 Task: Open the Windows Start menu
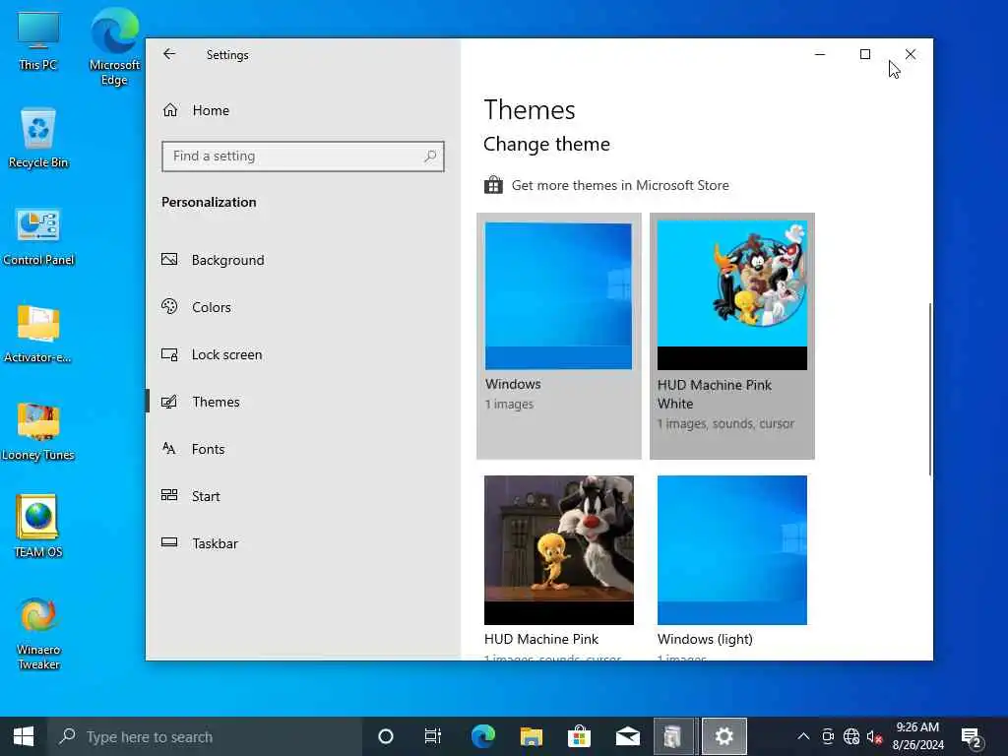(24, 736)
